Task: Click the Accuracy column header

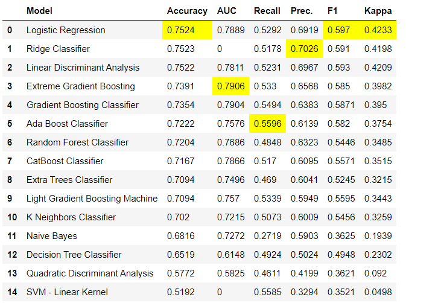Action: [187, 11]
